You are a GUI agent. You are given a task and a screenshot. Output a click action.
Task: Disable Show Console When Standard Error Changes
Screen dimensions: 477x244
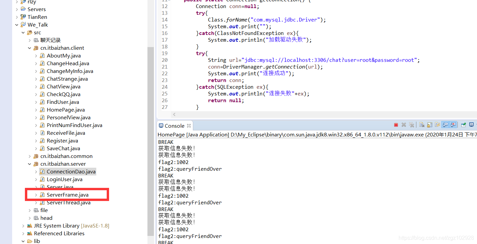coord(453,125)
